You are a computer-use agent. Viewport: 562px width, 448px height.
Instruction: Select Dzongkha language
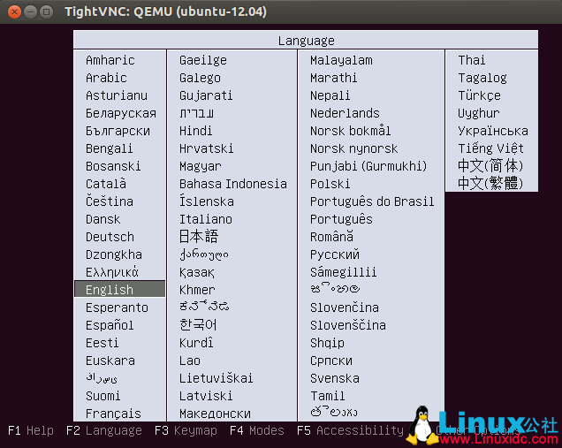click(114, 254)
